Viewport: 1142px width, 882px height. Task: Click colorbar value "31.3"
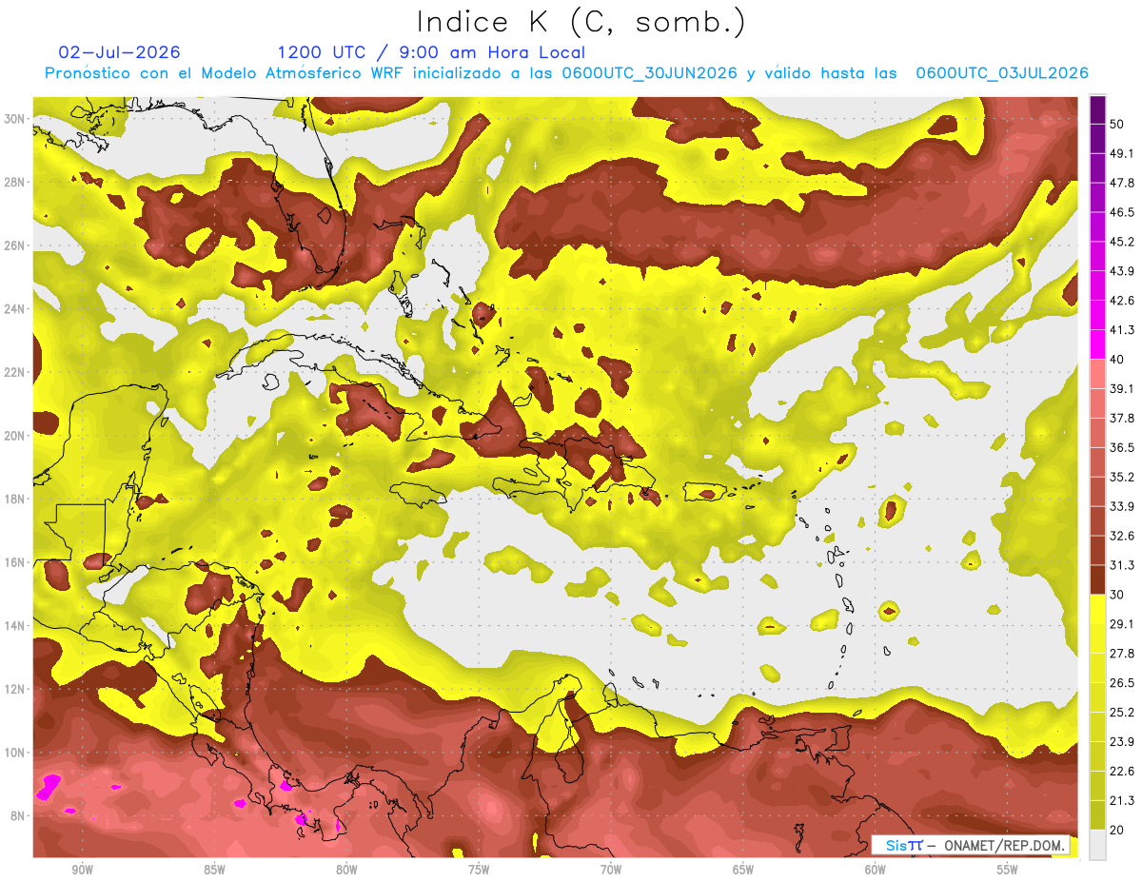click(1121, 565)
